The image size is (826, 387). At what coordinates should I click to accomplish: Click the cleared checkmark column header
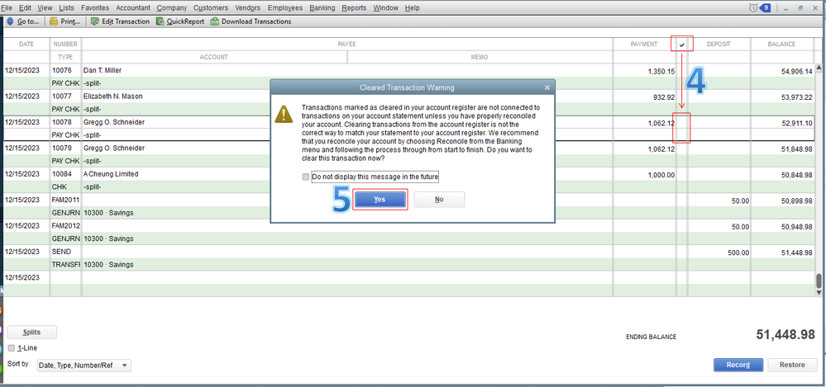681,45
